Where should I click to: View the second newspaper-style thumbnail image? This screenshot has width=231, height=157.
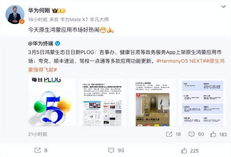coord(103,102)
